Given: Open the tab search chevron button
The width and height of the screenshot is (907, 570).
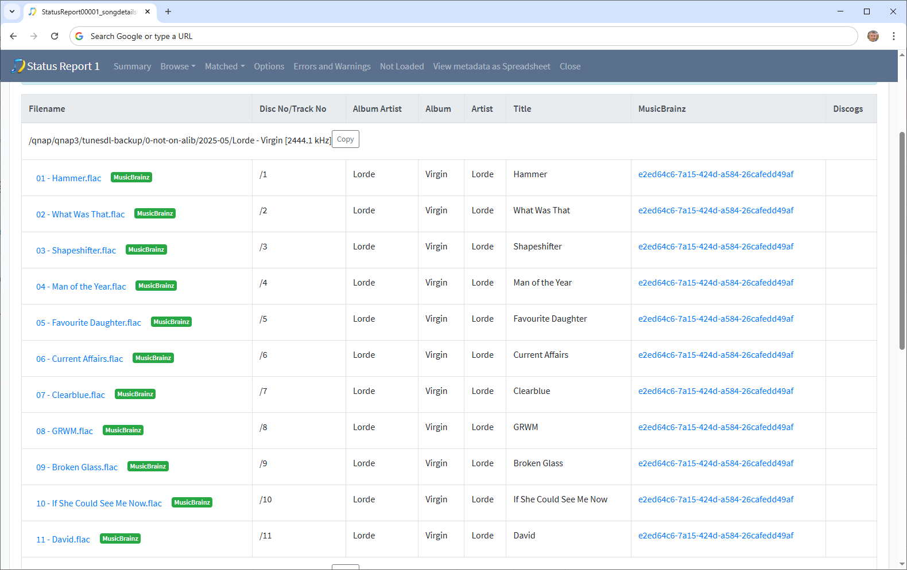Looking at the screenshot, I should [x=11, y=11].
